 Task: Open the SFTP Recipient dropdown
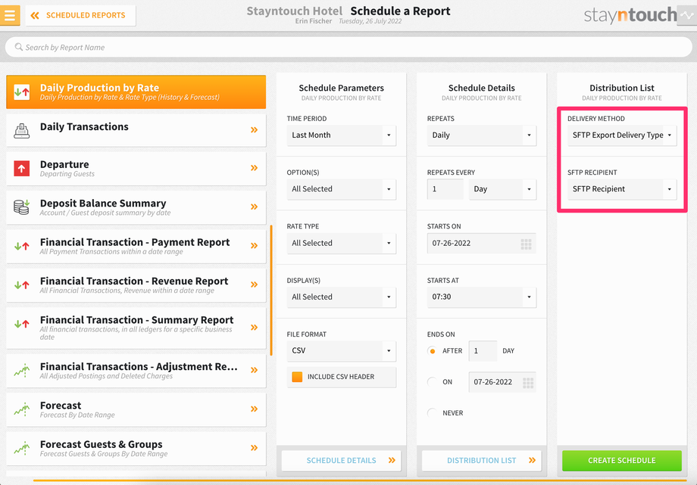point(622,188)
